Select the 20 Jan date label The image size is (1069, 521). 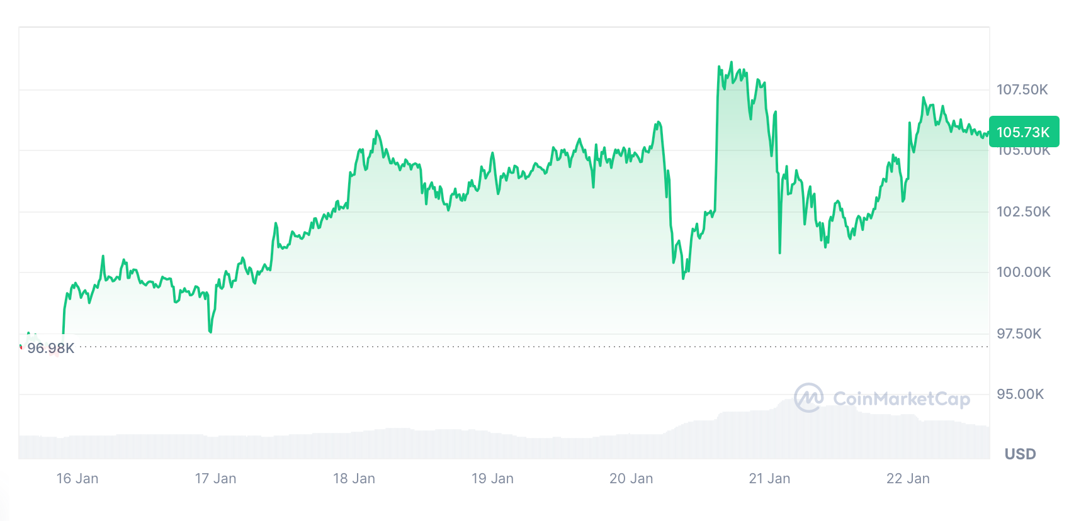point(631,478)
